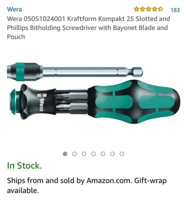The image size is (187, 200).
Task: Click the Wera Kraftform Kompakt product title
Action: [88, 28]
